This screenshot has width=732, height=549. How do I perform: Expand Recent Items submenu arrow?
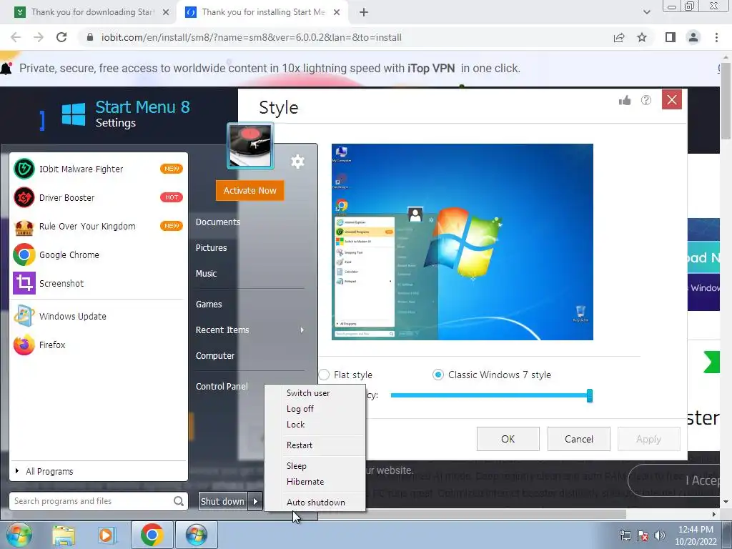[x=302, y=330]
